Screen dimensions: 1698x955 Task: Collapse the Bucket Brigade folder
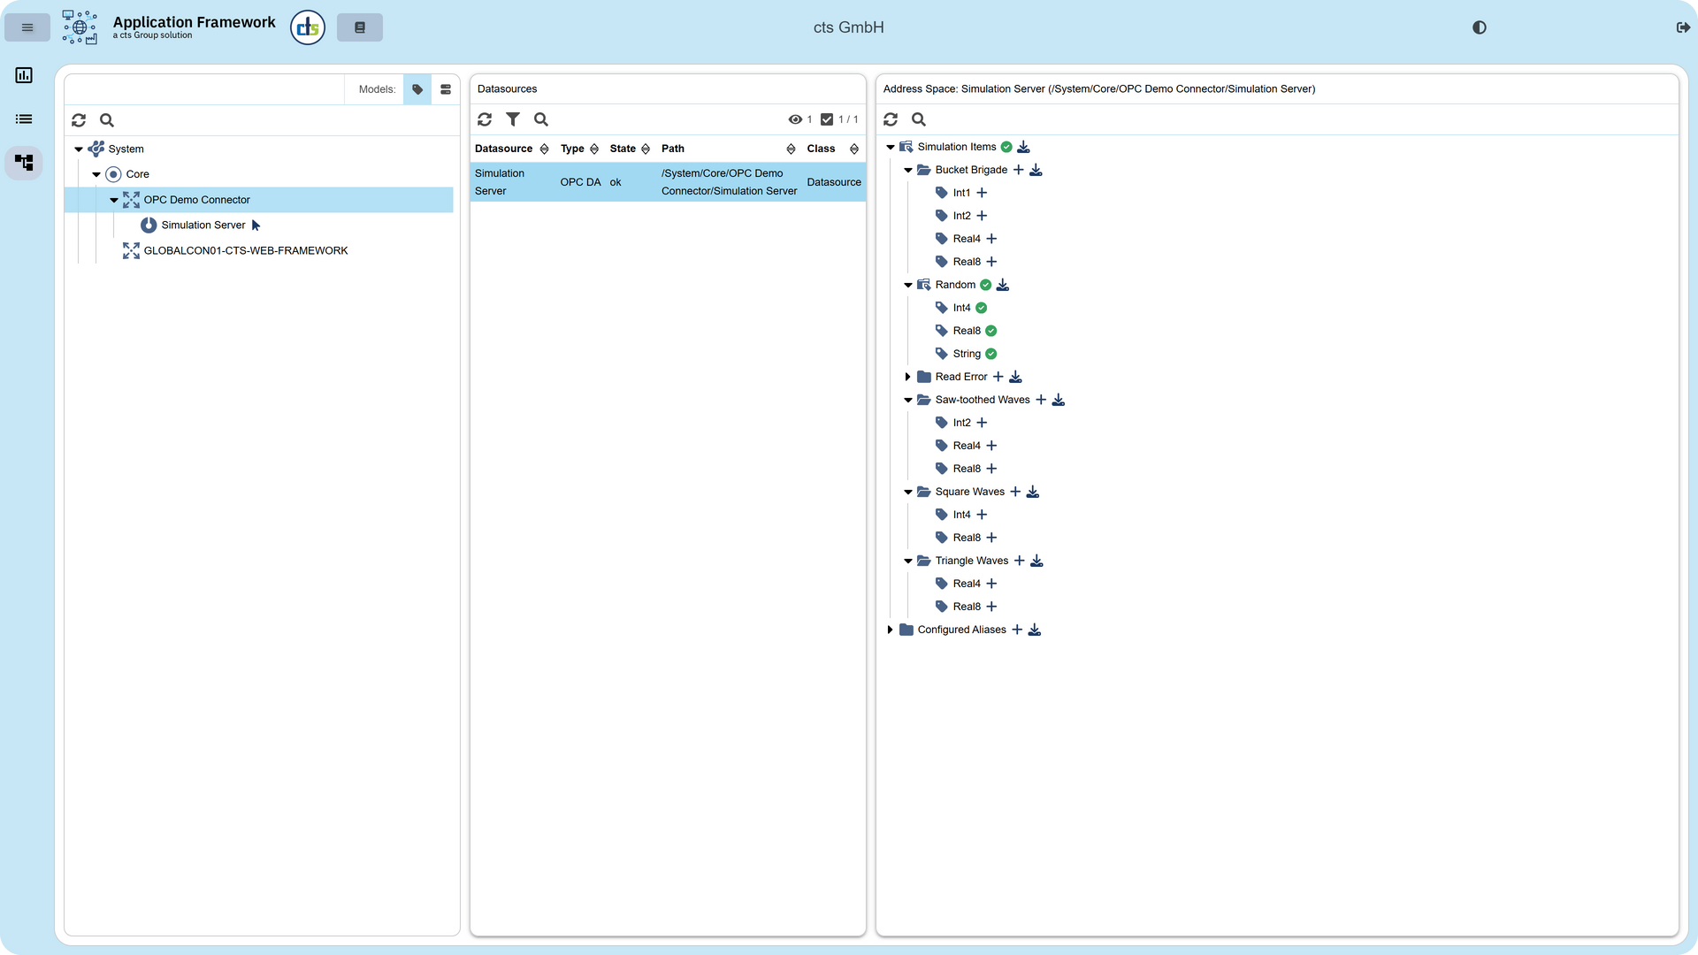click(908, 171)
